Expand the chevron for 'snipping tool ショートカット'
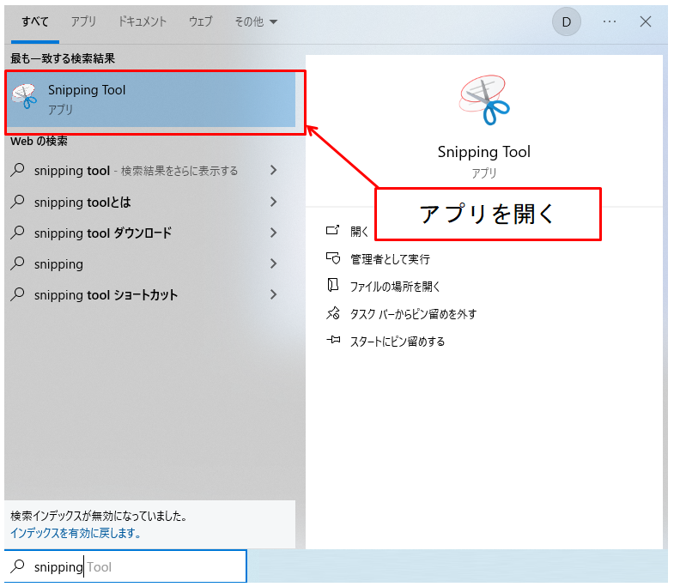The image size is (674, 587). (273, 294)
